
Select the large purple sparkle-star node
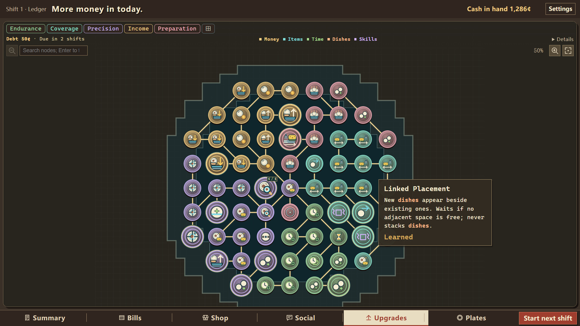tap(217, 212)
